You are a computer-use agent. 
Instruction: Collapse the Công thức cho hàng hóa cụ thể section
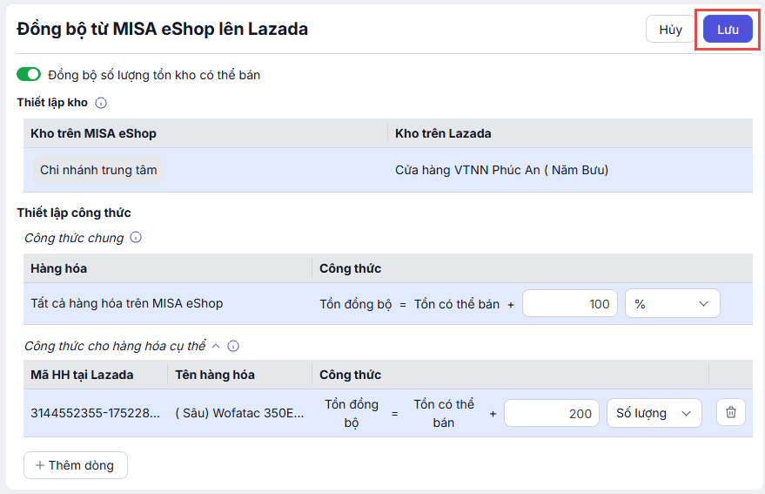216,346
